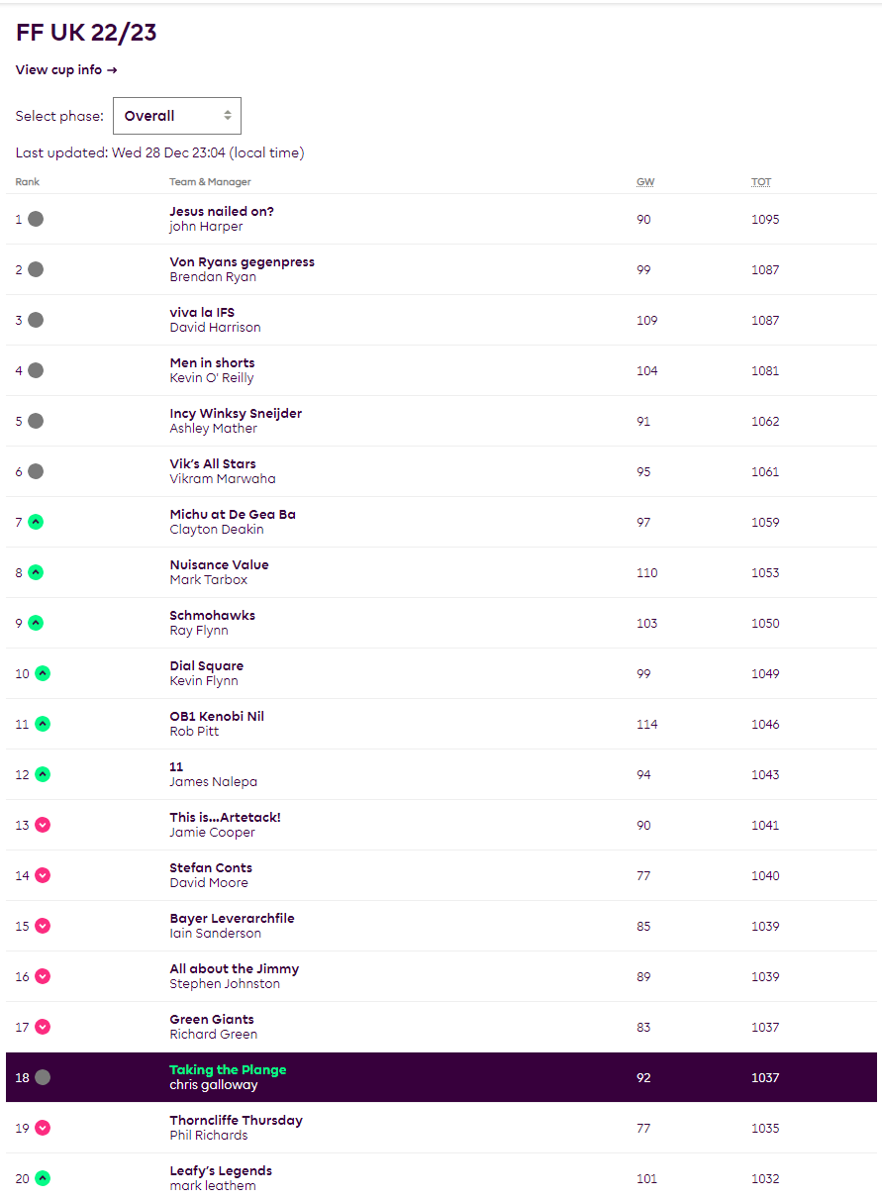The image size is (882, 1200).
Task: Click the TOT column header
Action: [x=760, y=182]
